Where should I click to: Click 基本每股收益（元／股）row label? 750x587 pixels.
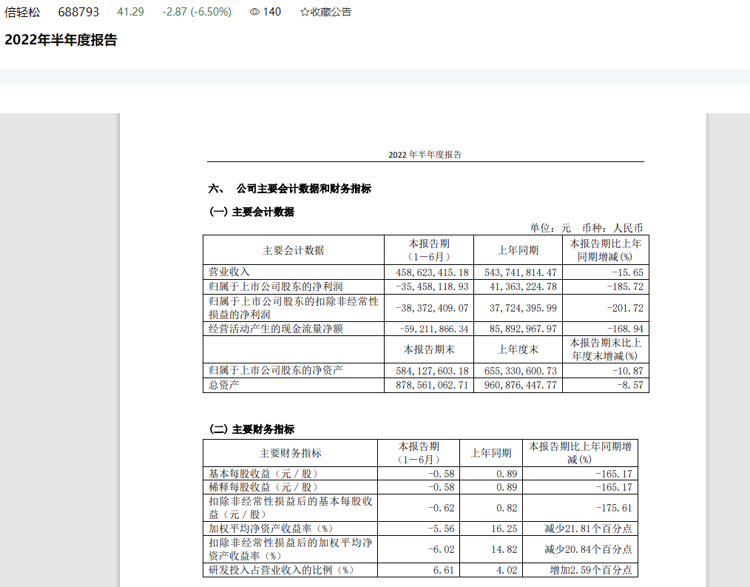[263, 474]
